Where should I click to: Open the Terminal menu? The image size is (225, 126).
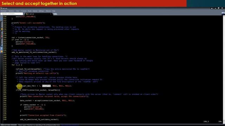coord(4,11)
